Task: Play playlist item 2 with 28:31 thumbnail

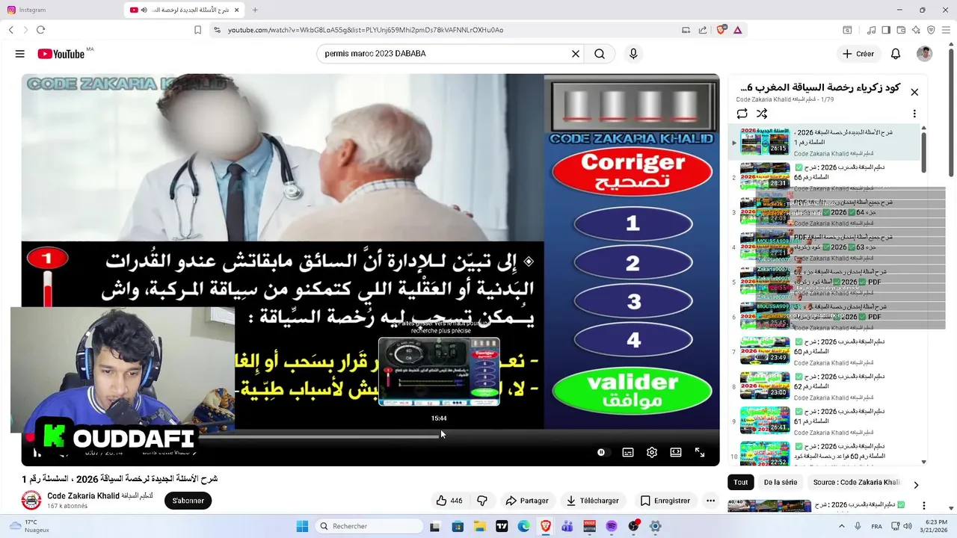Action: pos(765,176)
